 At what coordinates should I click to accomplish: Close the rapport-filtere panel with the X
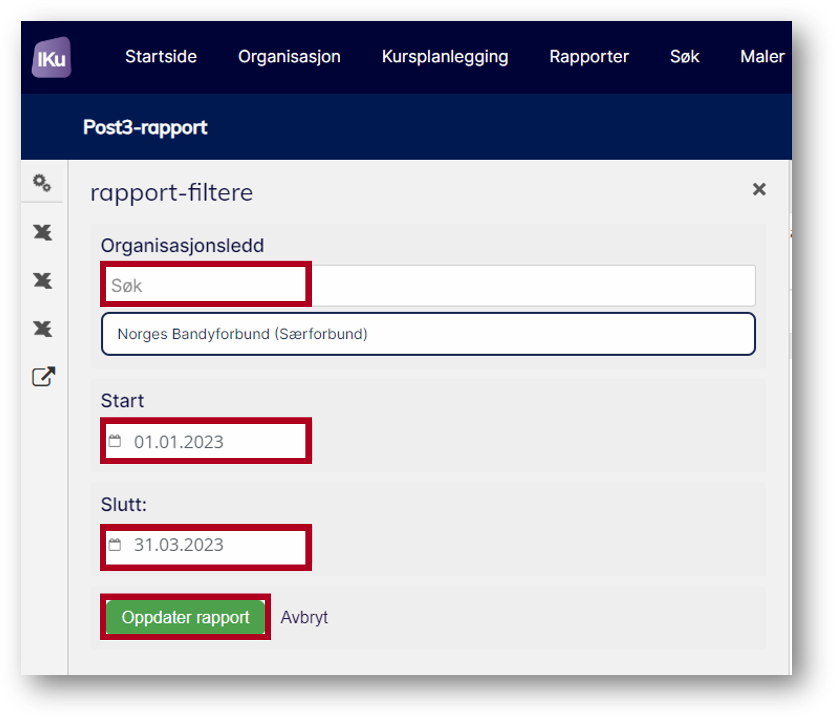pos(759,189)
